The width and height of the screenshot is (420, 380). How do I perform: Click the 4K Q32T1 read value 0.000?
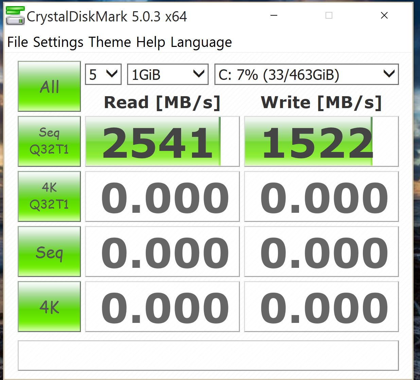pyautogui.click(x=162, y=196)
